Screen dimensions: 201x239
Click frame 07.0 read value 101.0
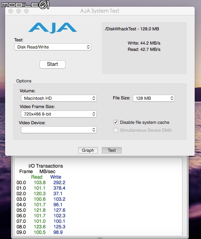click(39, 221)
